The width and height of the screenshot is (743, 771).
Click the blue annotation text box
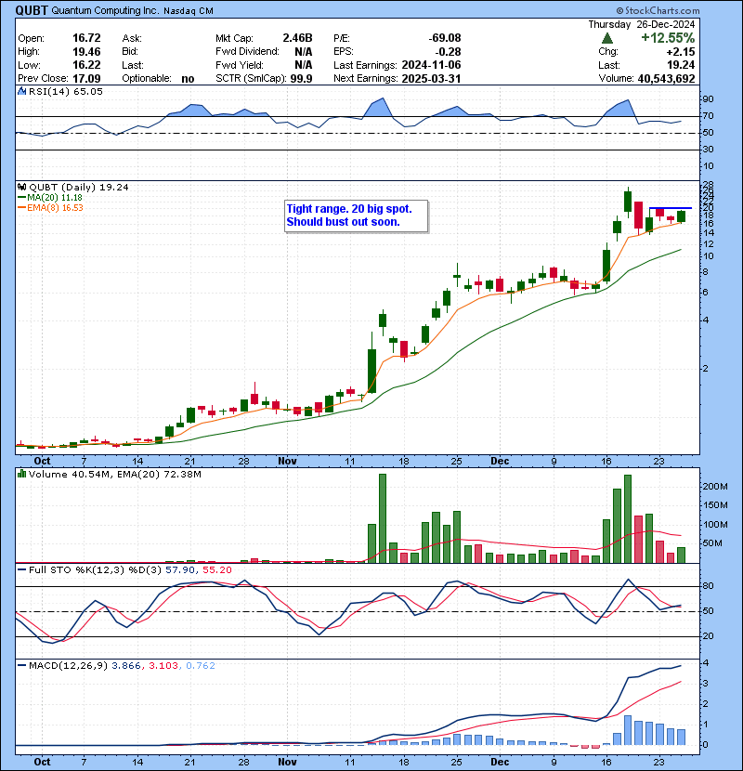click(355, 216)
